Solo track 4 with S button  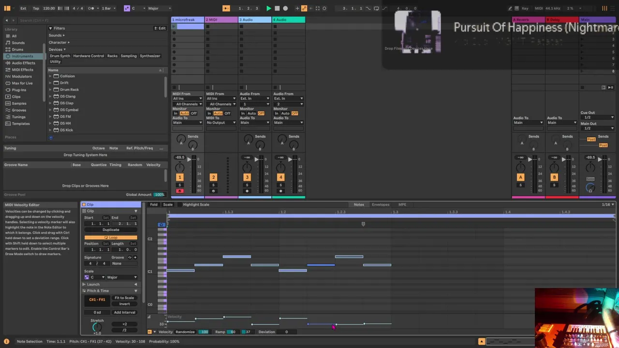pos(280,185)
